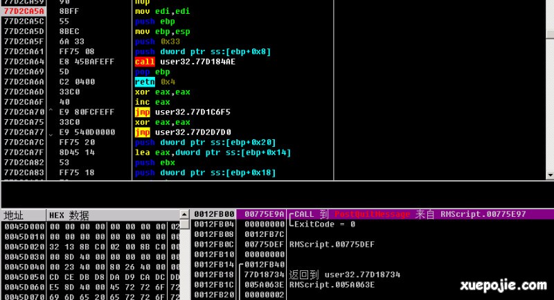Select stack row '返回到 user32.77D18734'
The width and height of the screenshot is (554, 300).
tap(373, 274)
